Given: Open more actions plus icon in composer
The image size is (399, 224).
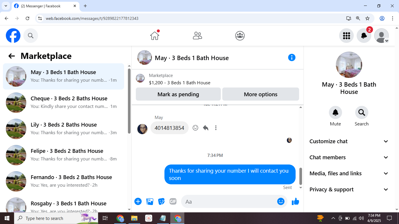Looking at the screenshot, I should (138, 201).
